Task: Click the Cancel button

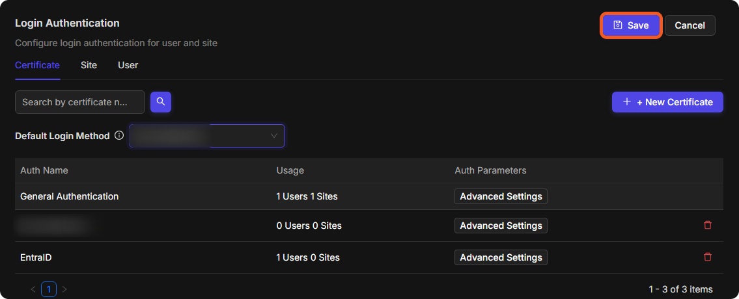Action: [690, 25]
